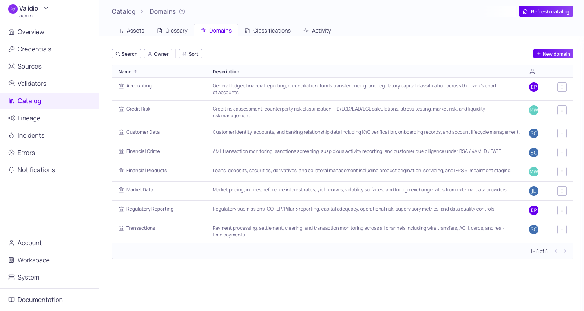Open the Sort options dropdown
Screen dimensions: 584x311
click(190, 54)
